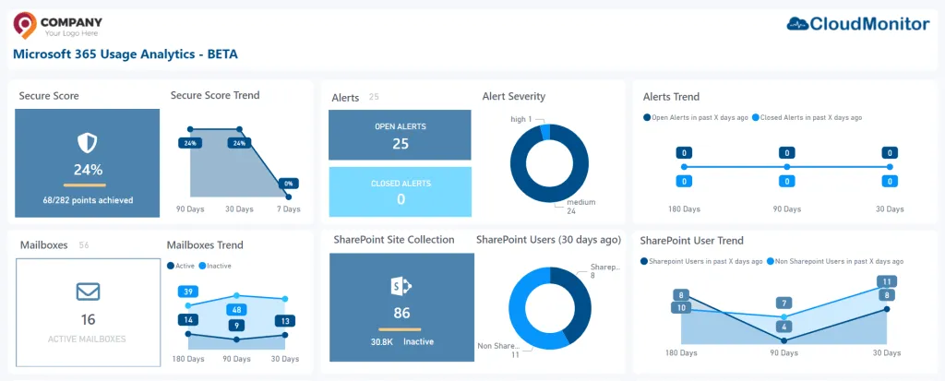The image size is (945, 381).
Task: Click the 10 data label in SharePoint User Trend
Action: [x=681, y=307]
